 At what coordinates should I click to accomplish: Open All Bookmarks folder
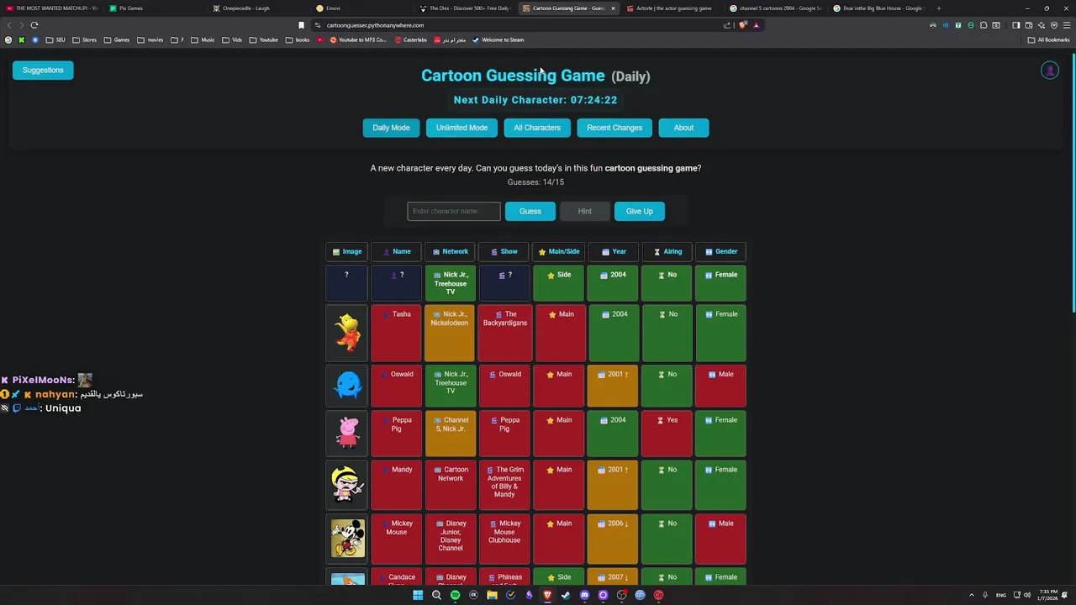(1049, 39)
